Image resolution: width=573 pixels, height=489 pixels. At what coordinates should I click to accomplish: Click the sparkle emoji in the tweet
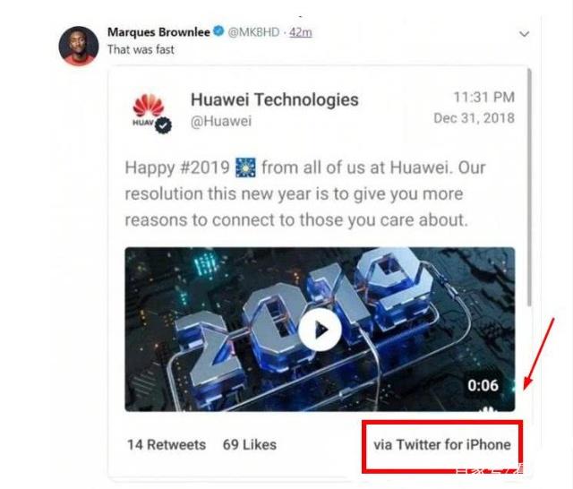coord(245,167)
